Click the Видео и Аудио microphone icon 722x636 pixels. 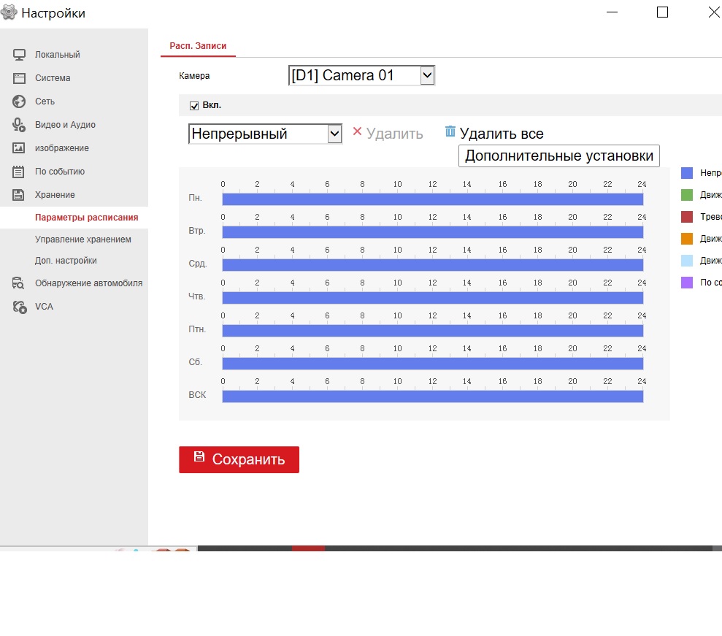(x=20, y=125)
